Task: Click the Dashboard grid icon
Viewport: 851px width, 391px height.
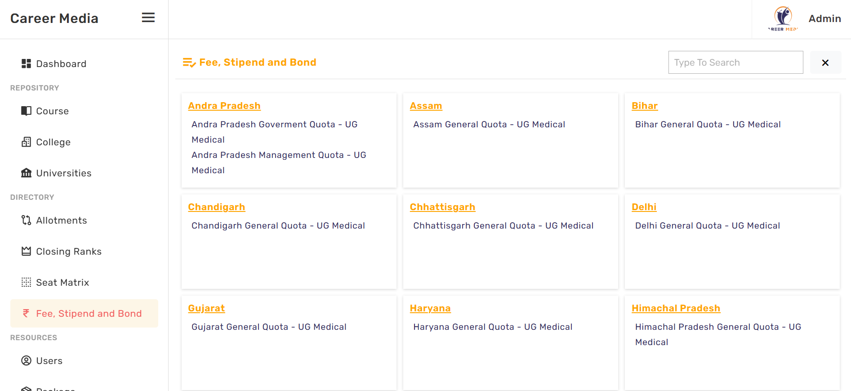Action: pos(26,64)
